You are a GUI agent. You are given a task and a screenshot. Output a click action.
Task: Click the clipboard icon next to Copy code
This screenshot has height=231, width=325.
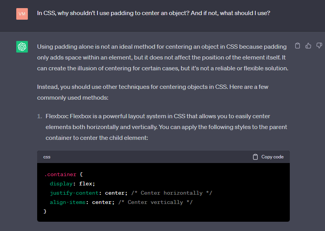255,157
